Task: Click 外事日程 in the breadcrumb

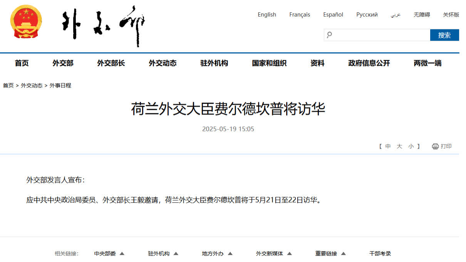Action: tap(60, 86)
